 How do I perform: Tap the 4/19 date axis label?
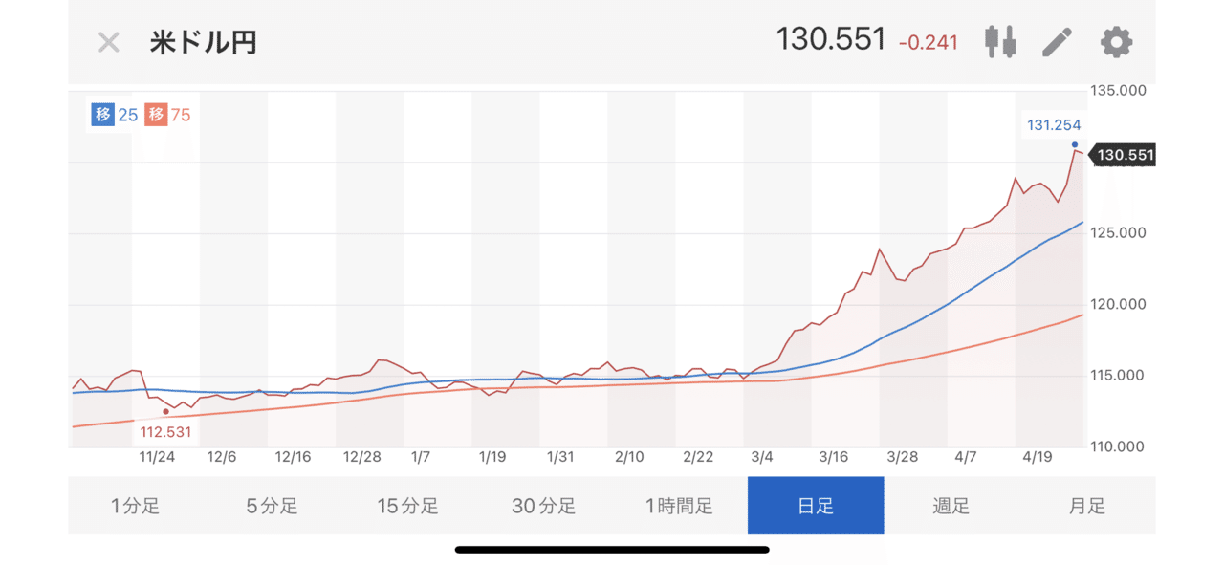click(1037, 457)
